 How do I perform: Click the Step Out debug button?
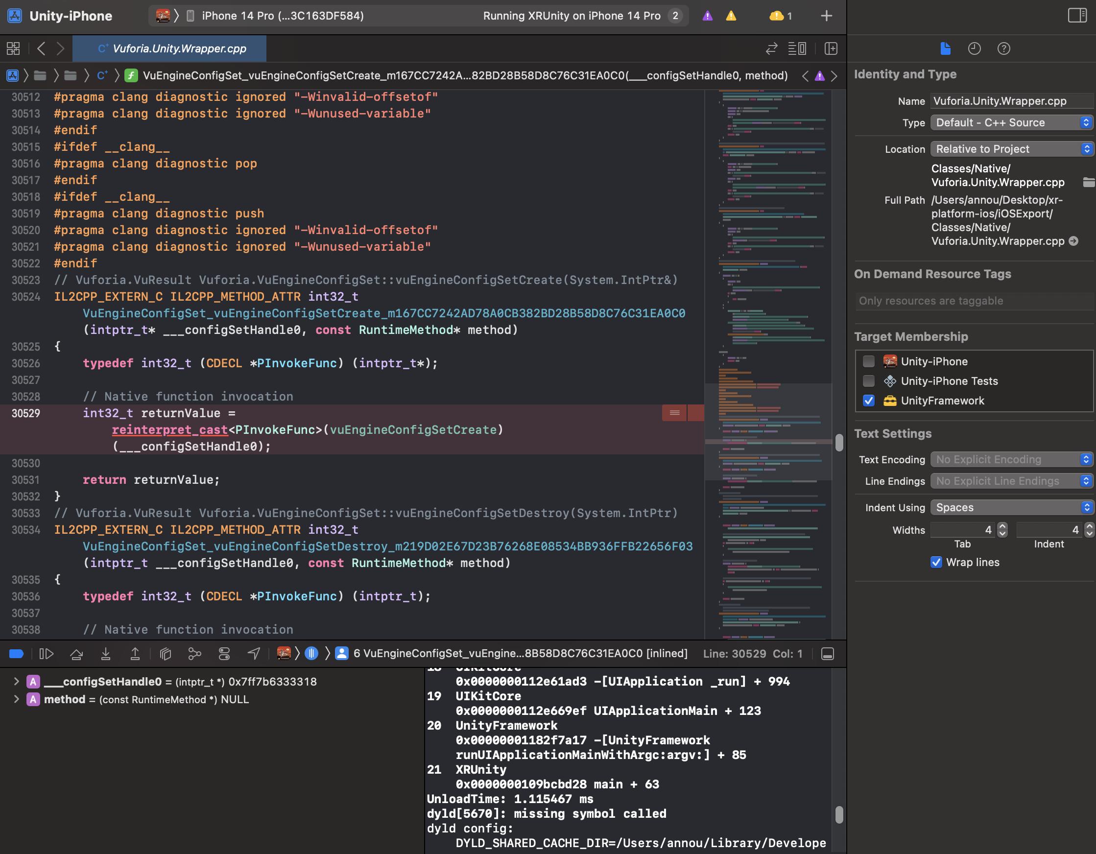[x=135, y=653]
